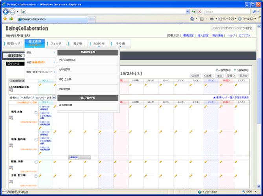Viewport: 263px width, 196px height.
Task: Click the Internet zone globe icon in status bar
Action: coord(199,192)
